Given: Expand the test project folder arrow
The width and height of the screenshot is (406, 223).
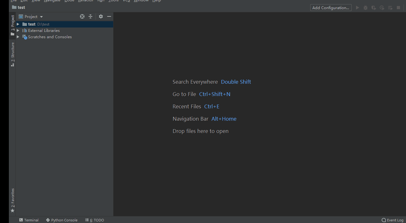Looking at the screenshot, I should tap(18, 24).
